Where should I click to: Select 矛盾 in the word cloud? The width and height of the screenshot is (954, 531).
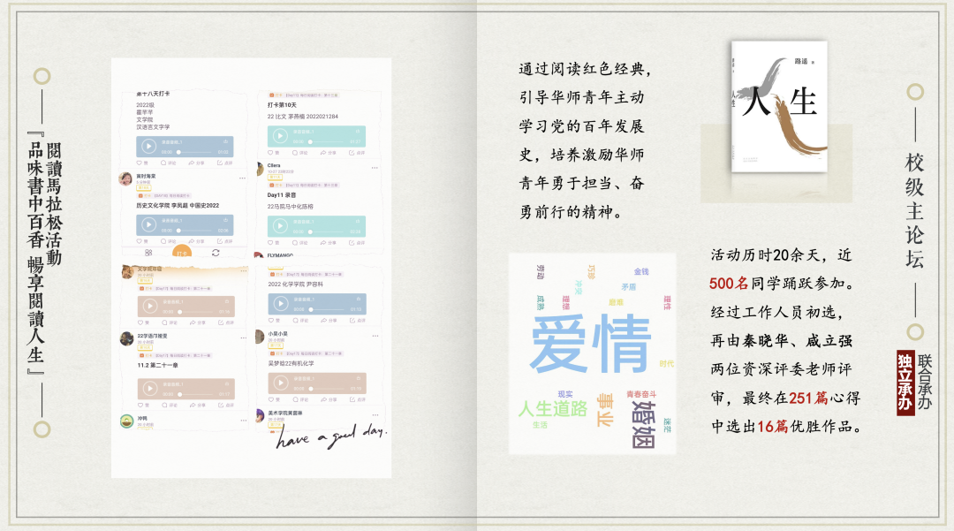629,287
